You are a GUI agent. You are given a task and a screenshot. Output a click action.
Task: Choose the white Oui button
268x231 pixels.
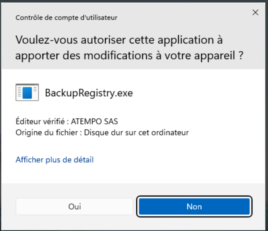click(x=75, y=207)
